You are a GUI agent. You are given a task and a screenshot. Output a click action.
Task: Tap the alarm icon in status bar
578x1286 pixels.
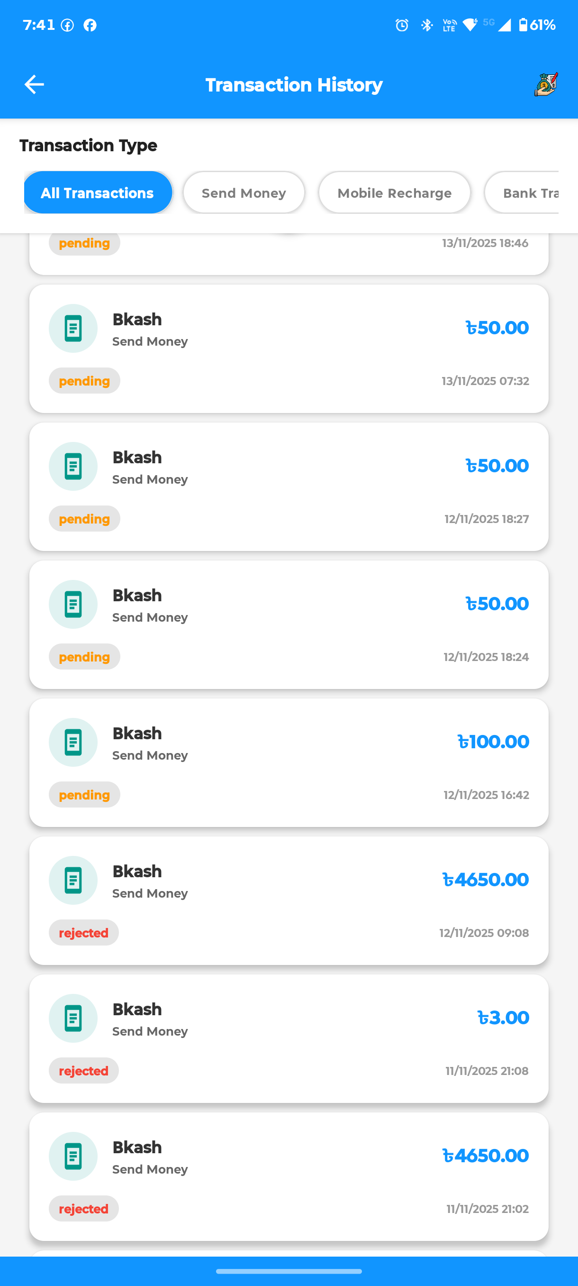coord(401,25)
